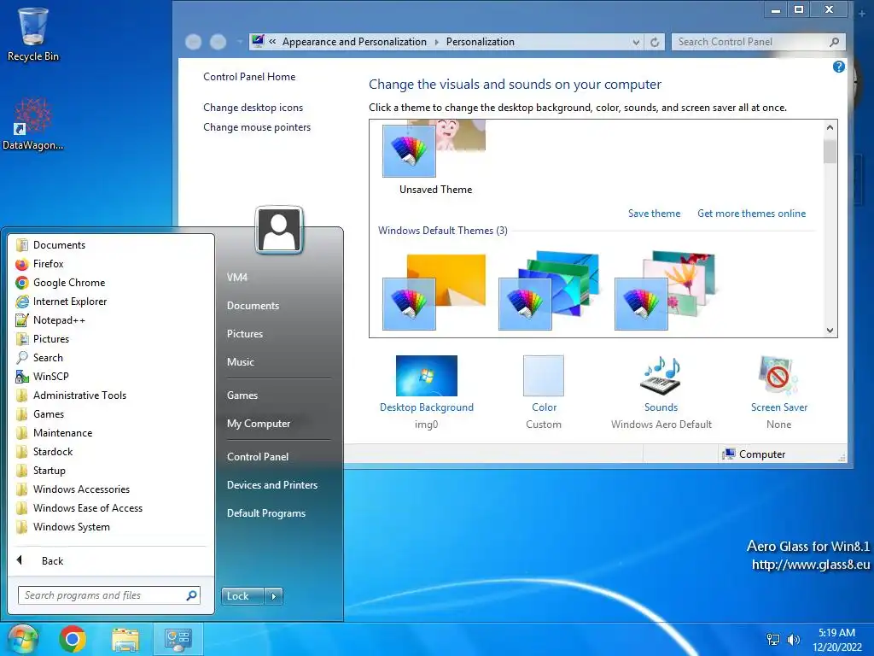Open the window Color settings swatch

[x=544, y=376]
